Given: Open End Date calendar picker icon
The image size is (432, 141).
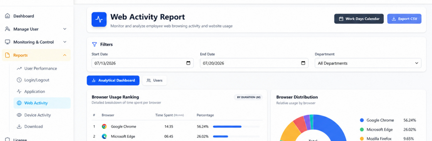Looking at the screenshot, I should coord(303,63).
